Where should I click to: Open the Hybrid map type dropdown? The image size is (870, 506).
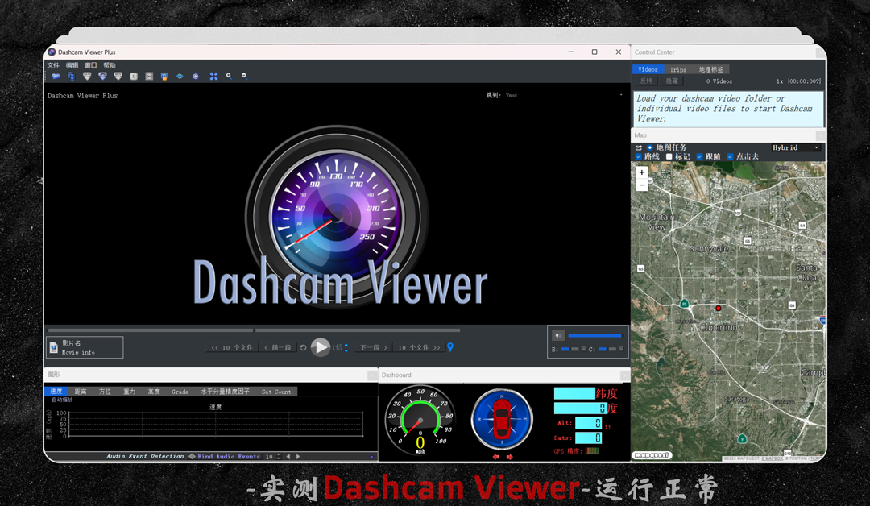click(x=796, y=147)
